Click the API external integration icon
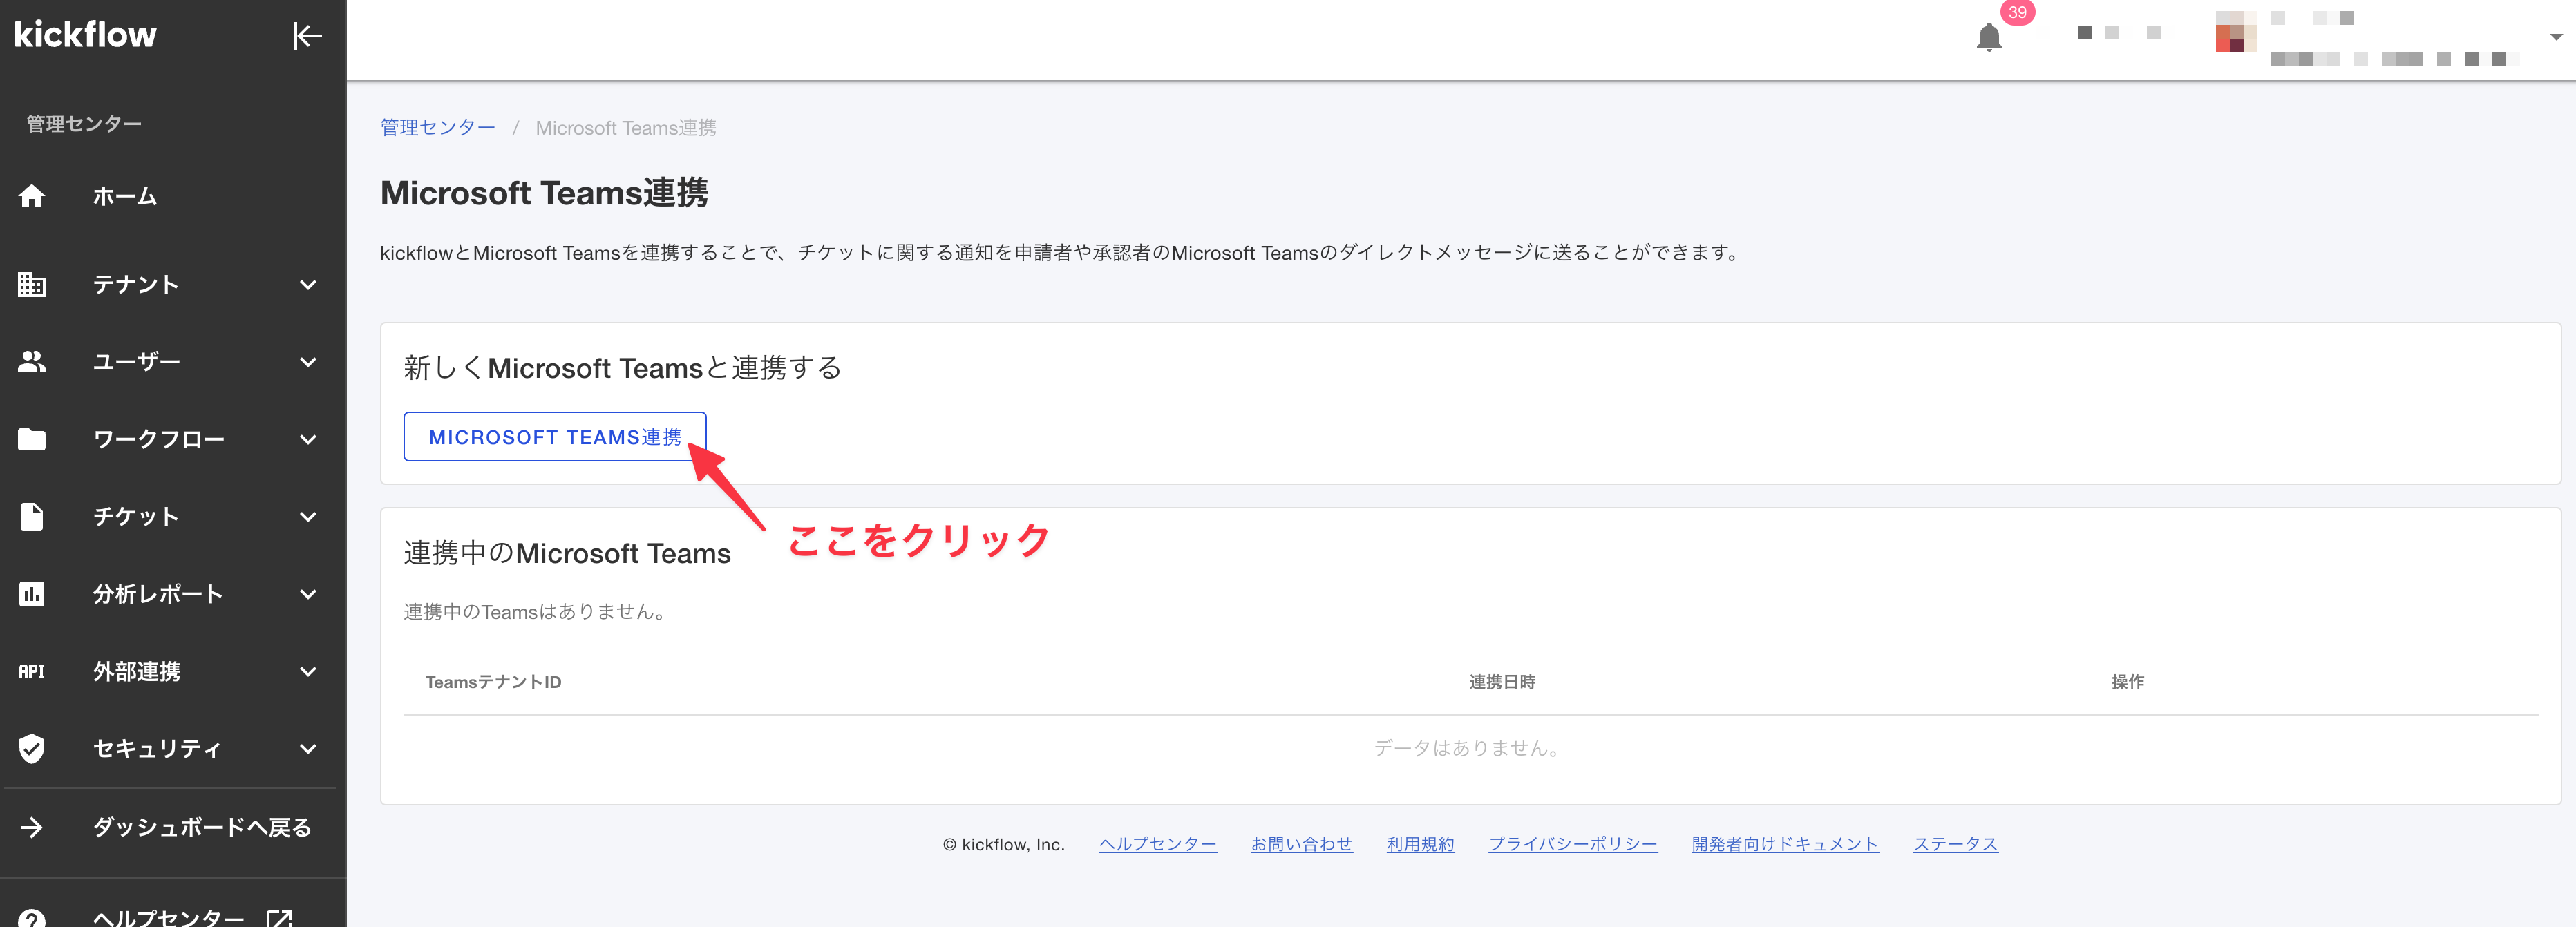 (32, 671)
